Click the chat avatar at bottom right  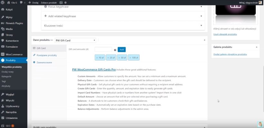point(260,124)
